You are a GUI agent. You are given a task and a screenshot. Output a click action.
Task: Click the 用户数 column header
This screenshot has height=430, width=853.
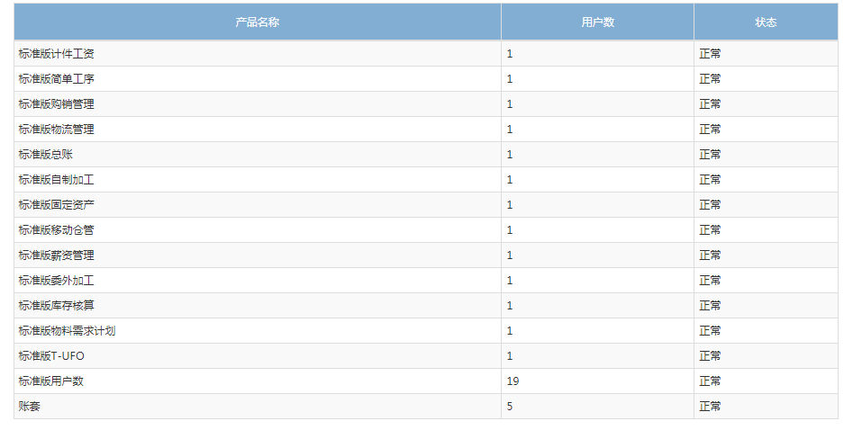[597, 22]
